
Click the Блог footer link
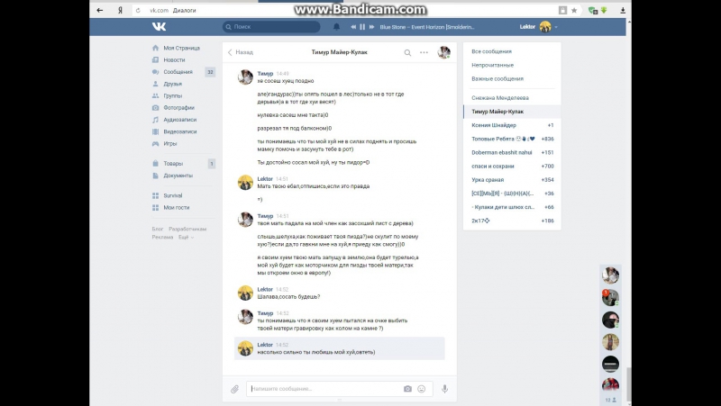point(158,229)
